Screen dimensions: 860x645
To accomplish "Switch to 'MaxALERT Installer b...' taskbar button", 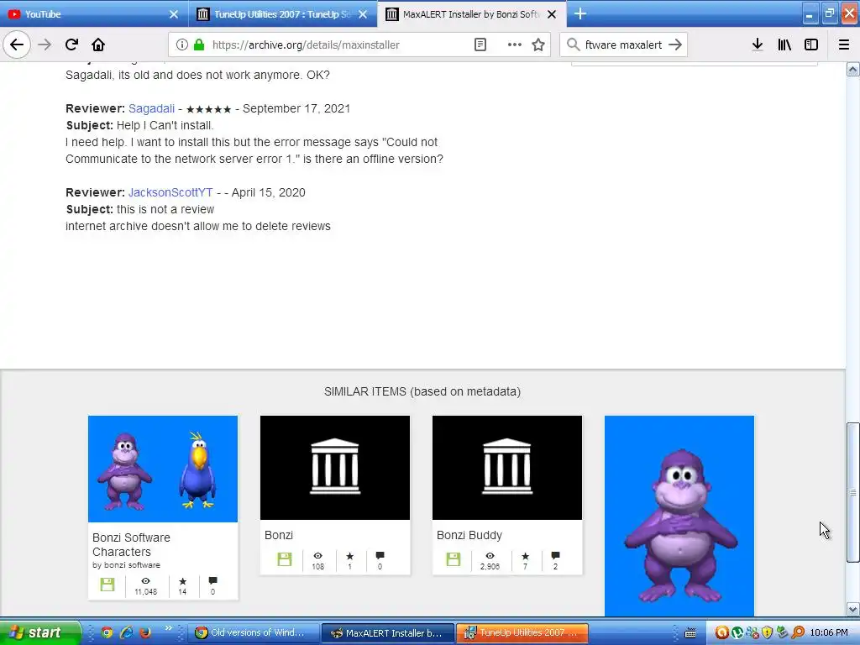I will point(388,633).
